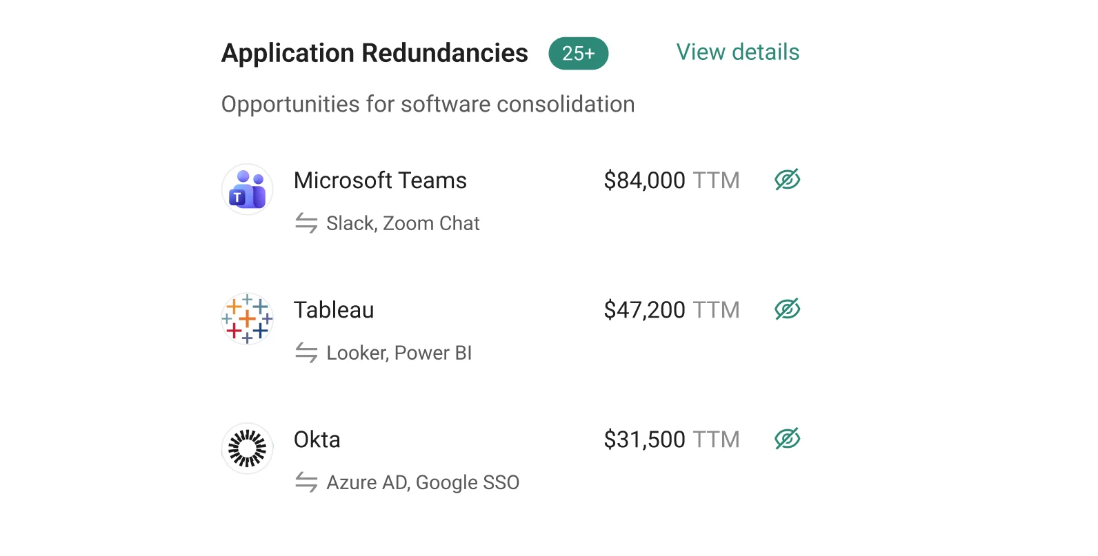Click the 25+ count badge
This screenshot has height=556, width=1098.
click(x=579, y=53)
